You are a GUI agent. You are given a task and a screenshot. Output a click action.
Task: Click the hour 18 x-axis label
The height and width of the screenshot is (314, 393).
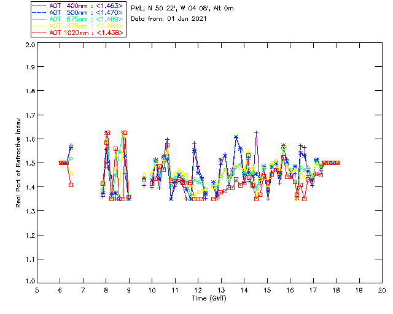pyautogui.click(x=337, y=290)
